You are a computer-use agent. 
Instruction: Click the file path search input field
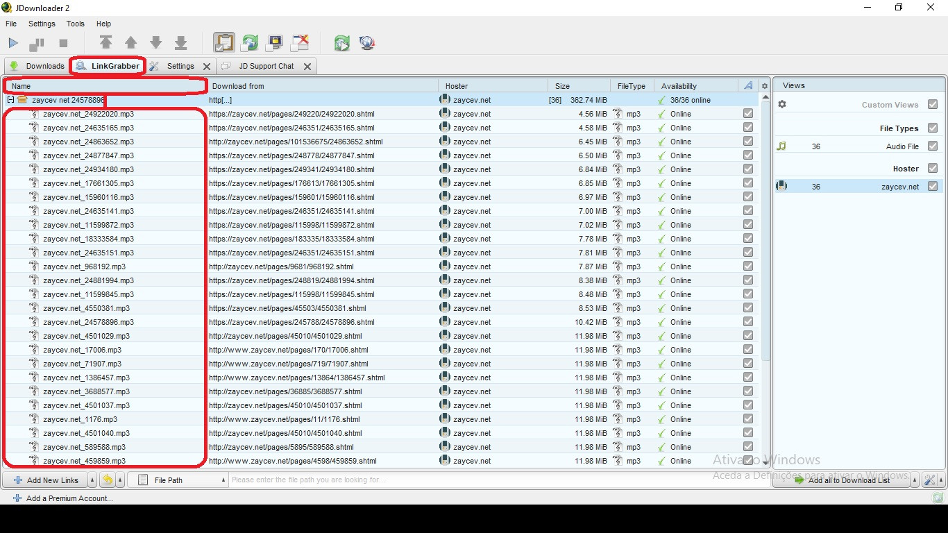coord(498,480)
